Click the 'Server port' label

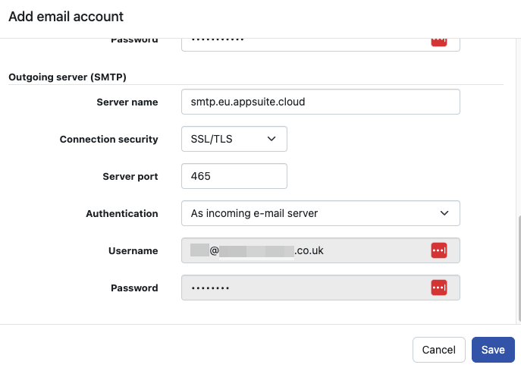click(x=130, y=176)
